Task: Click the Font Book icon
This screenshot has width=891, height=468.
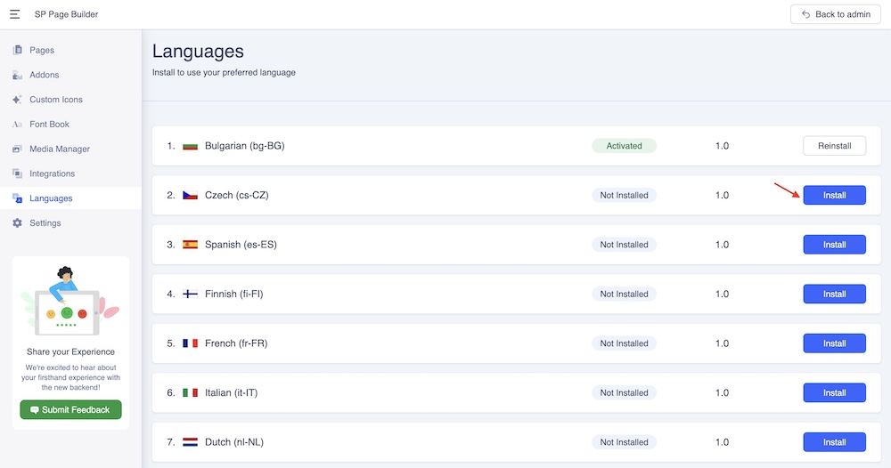Action: [x=17, y=125]
